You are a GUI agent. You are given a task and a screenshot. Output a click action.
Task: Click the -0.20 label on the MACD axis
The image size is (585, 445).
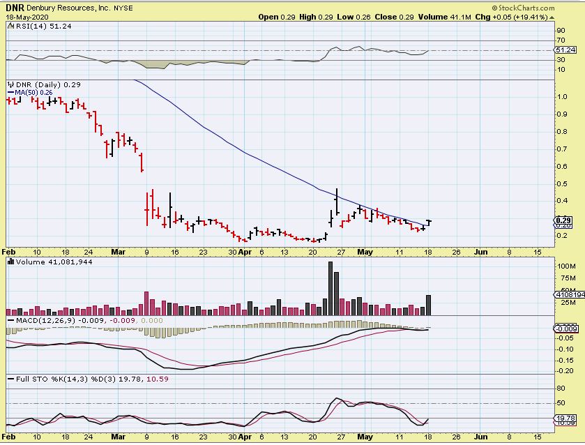click(565, 371)
